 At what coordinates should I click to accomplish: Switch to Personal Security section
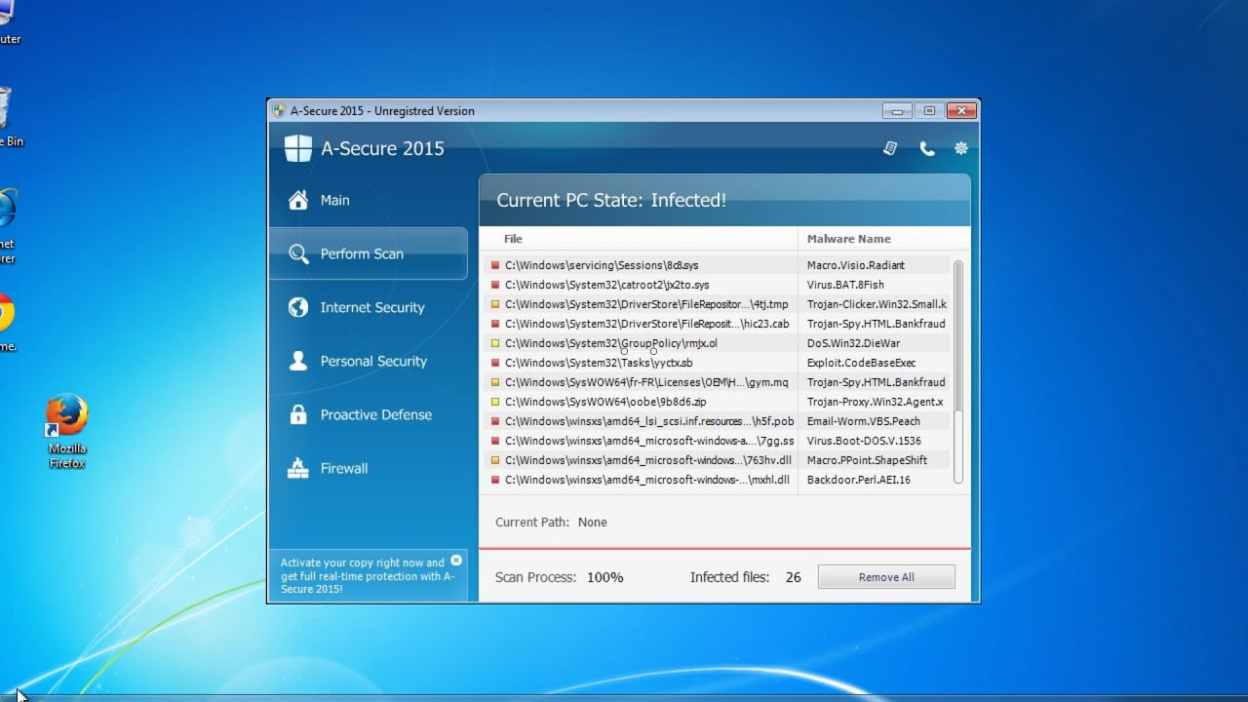point(368,361)
